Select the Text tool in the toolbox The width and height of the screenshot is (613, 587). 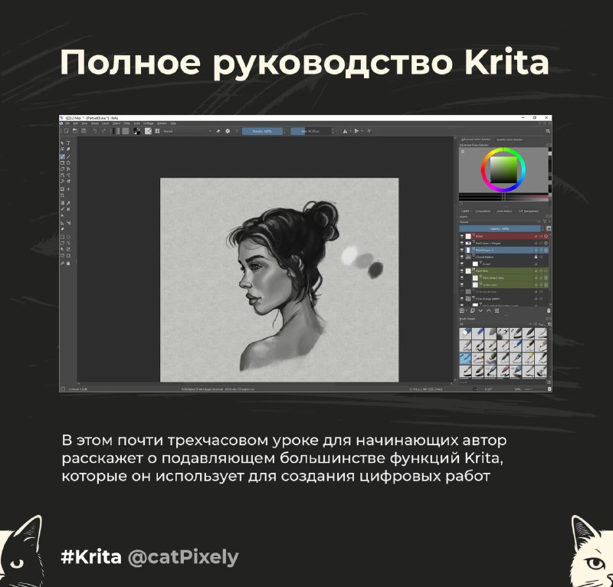(68, 143)
